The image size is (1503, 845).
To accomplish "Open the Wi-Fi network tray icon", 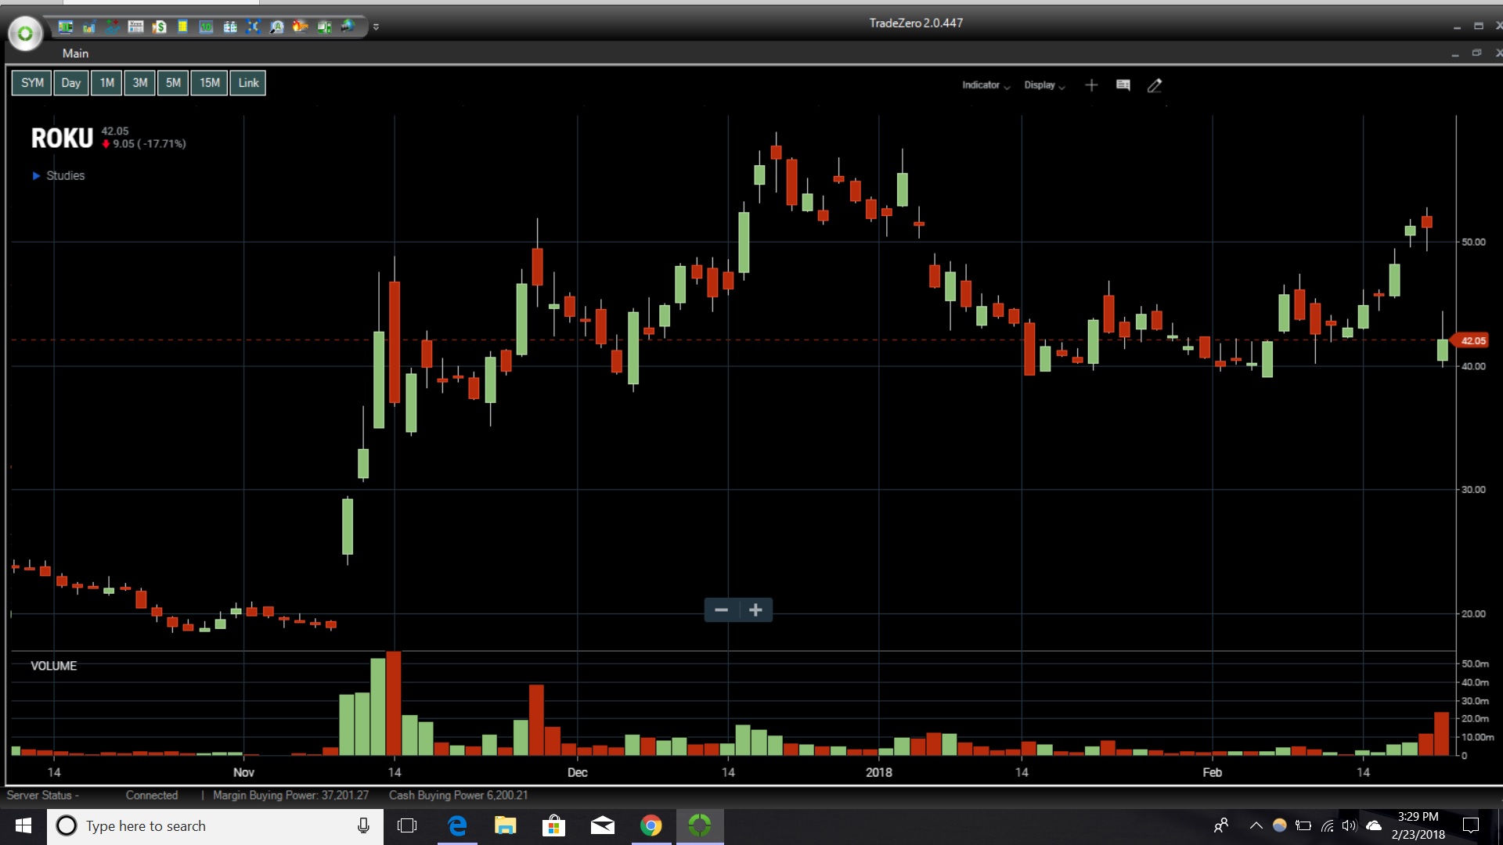I will pyautogui.click(x=1328, y=826).
